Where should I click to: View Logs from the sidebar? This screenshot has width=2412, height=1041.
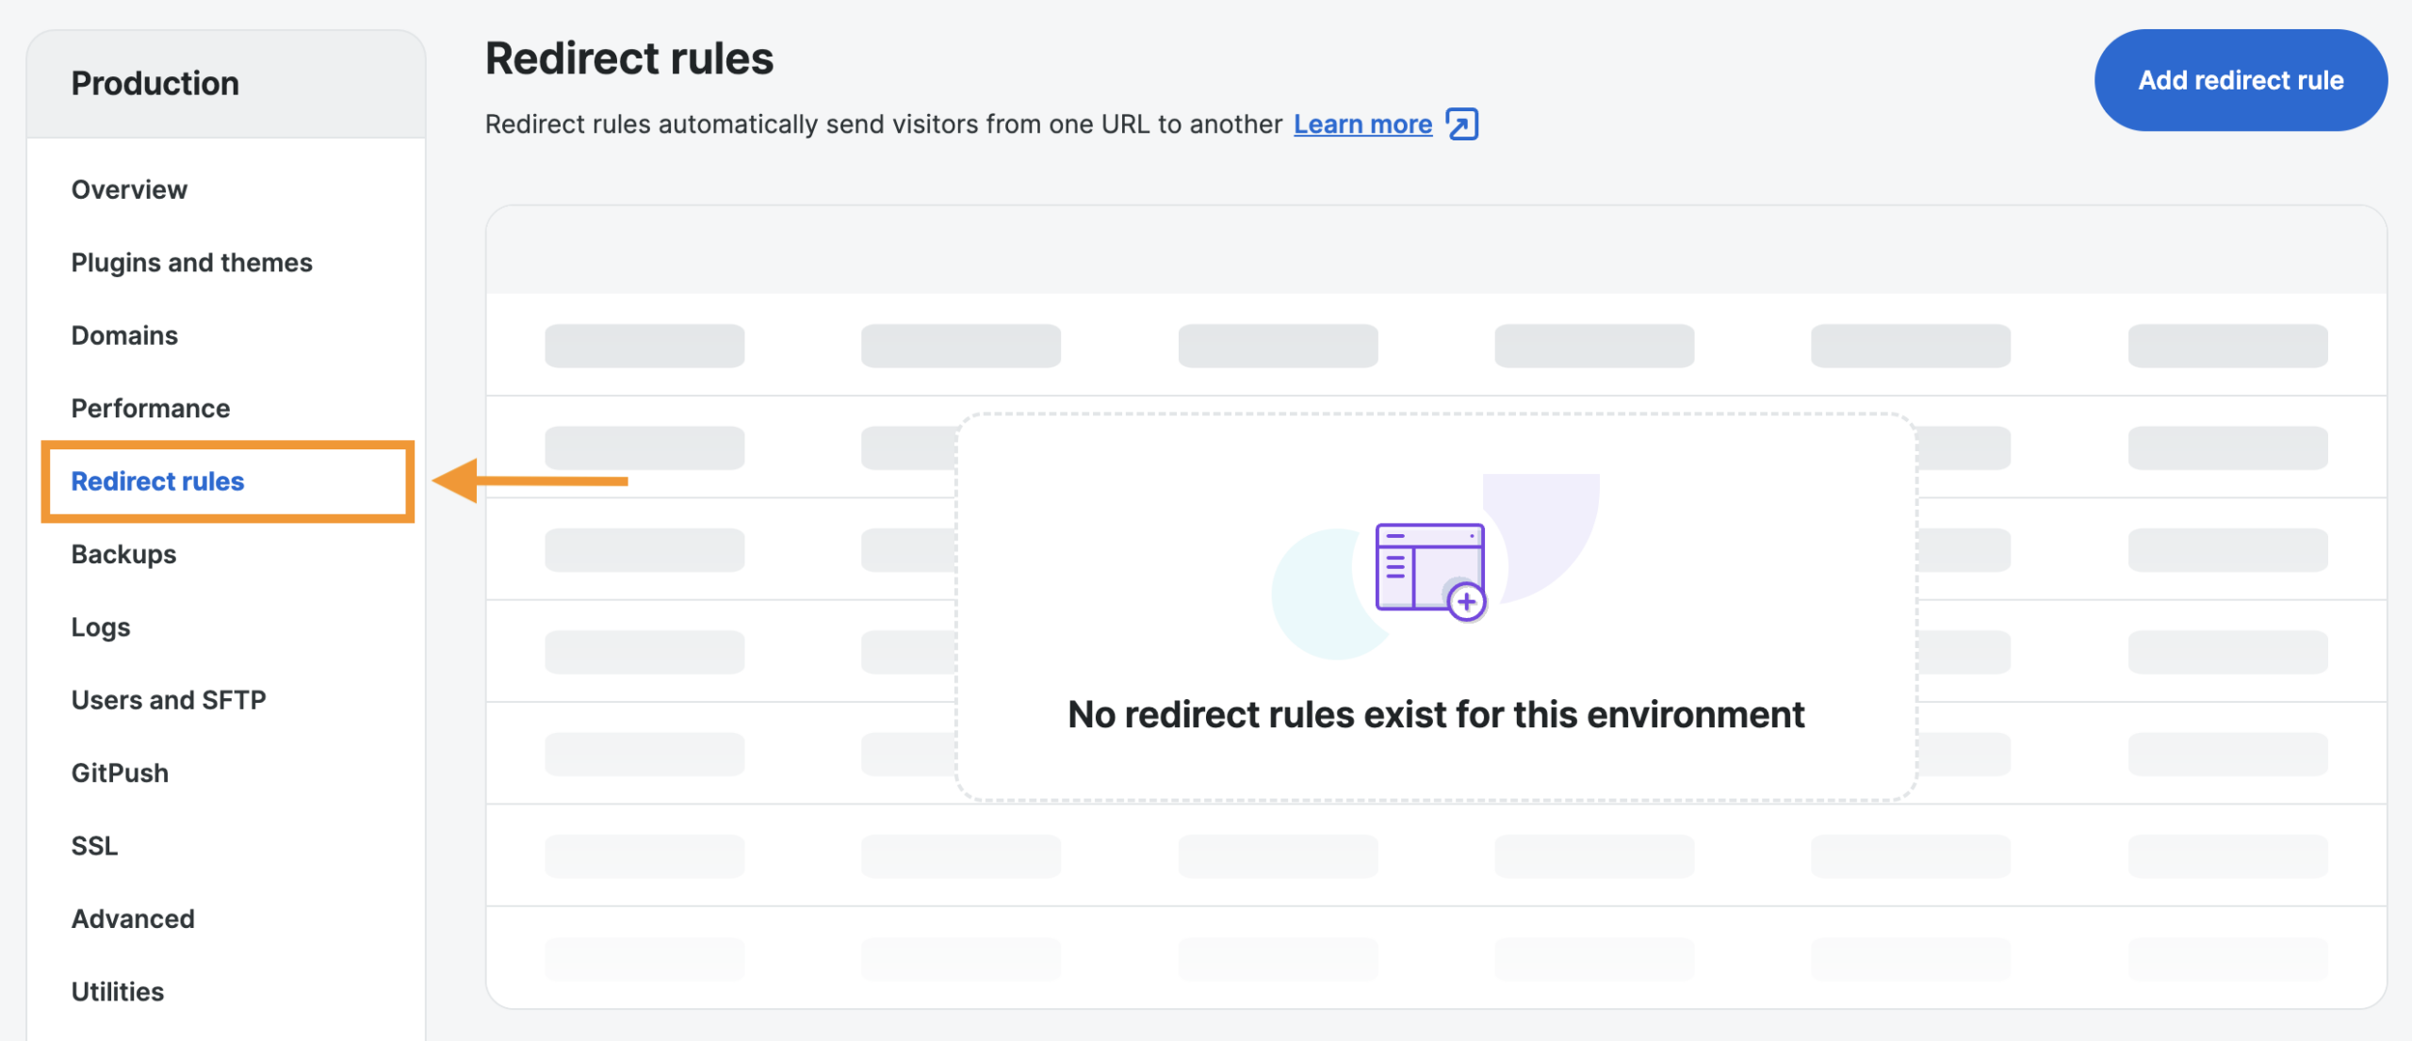(x=101, y=627)
